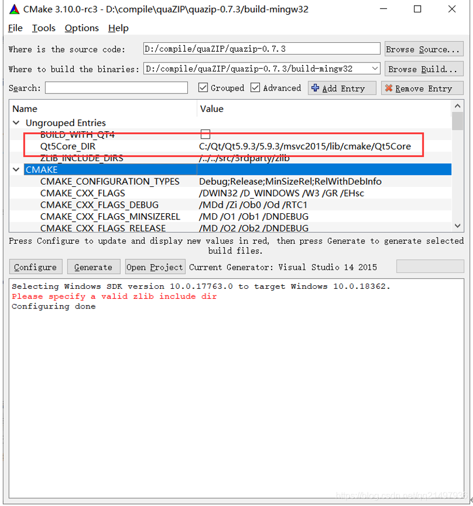Focus the Search input field
Viewport: 473px width, 506px height.
(116, 88)
